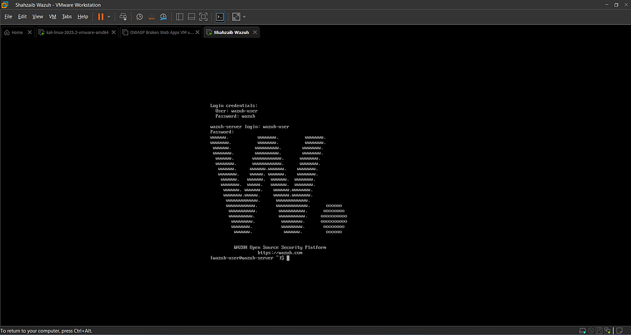Close the kali-linux tab
631x335 pixels.
point(114,33)
